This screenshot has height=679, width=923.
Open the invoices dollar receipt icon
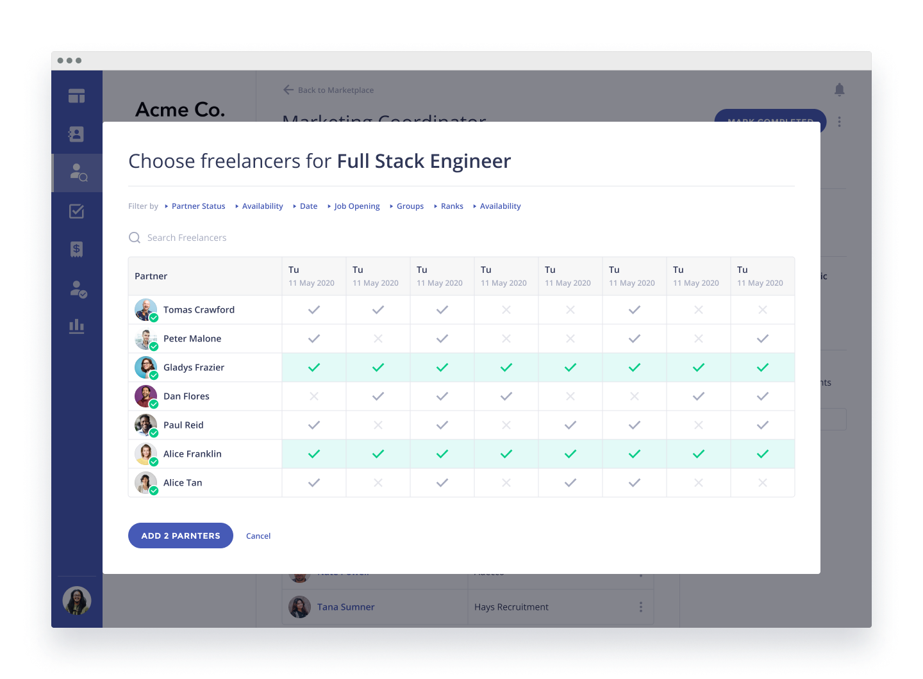[77, 249]
